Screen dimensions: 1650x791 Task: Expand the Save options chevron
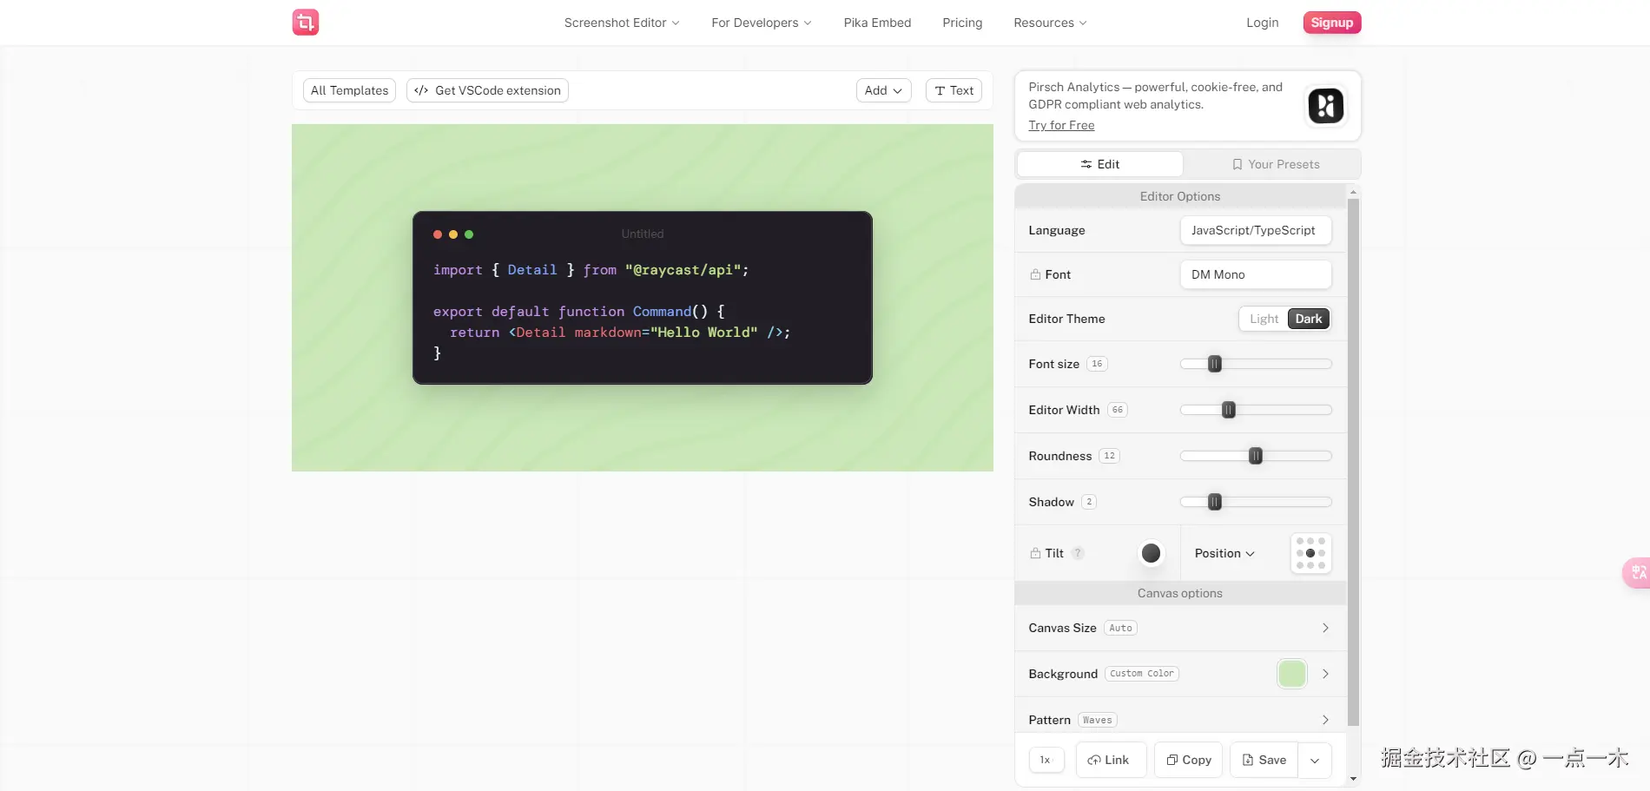[x=1315, y=760]
